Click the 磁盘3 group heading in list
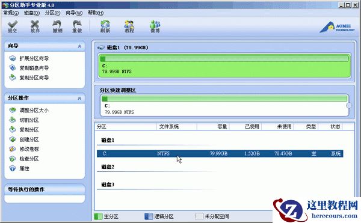This screenshot has height=223, width=361. tap(108, 185)
